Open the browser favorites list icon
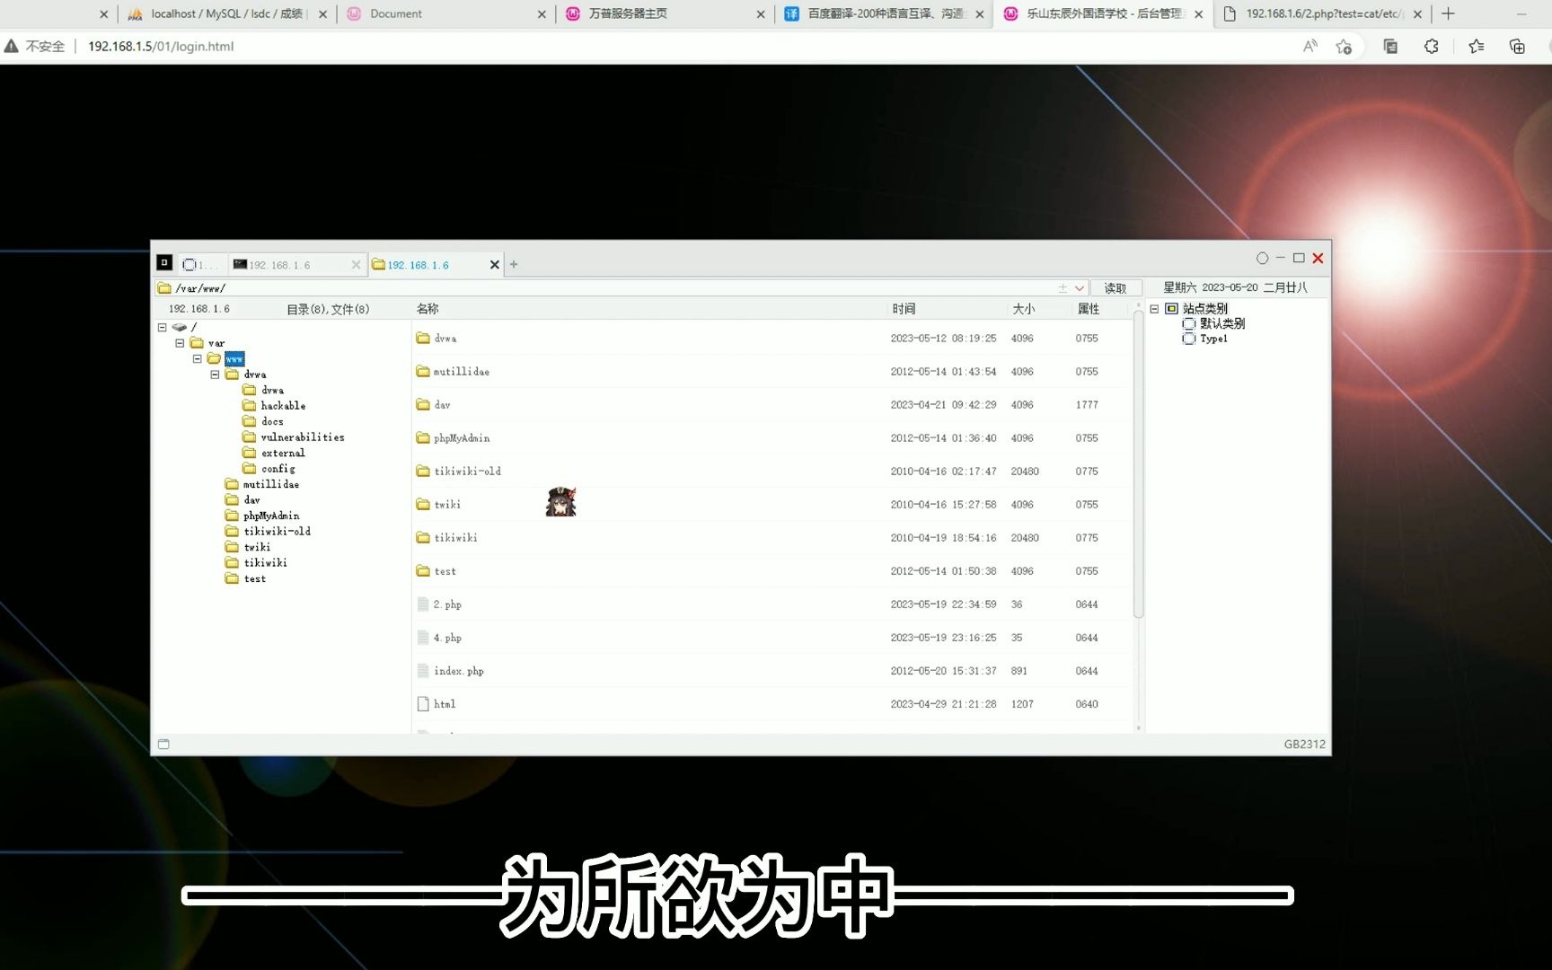 (x=1476, y=46)
